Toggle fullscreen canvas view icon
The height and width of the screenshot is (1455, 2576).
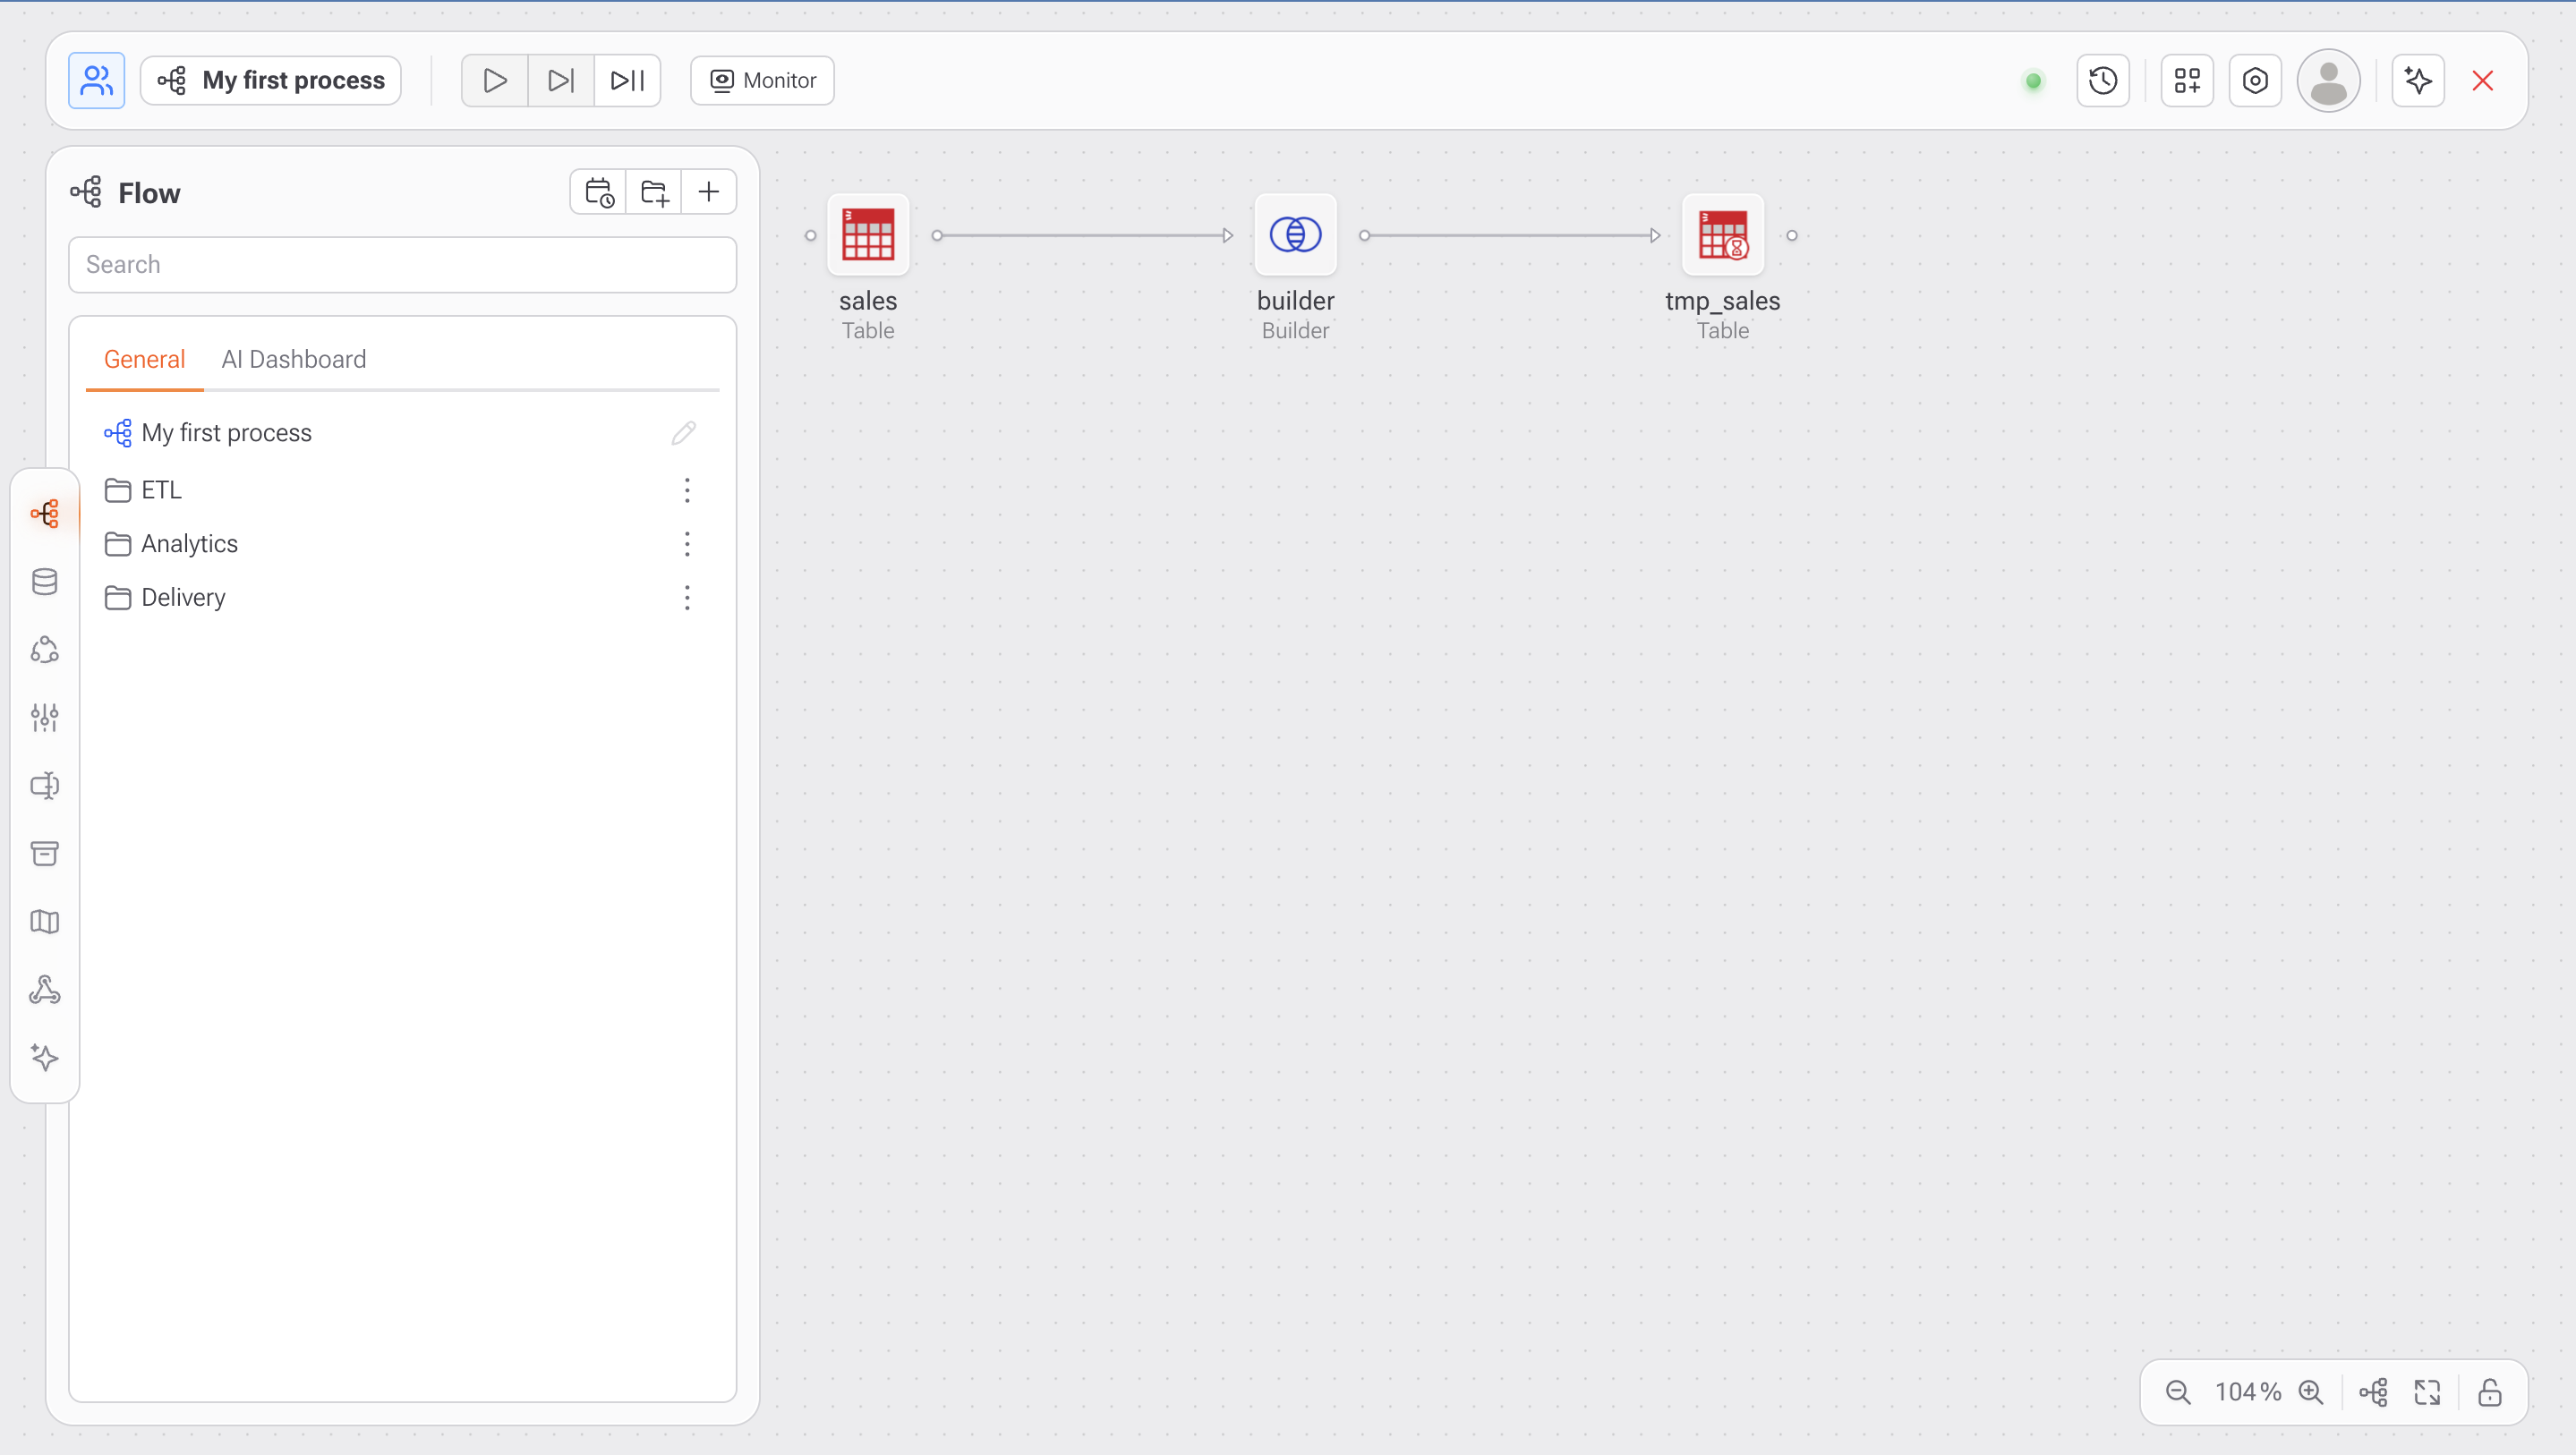pos(2427,1392)
